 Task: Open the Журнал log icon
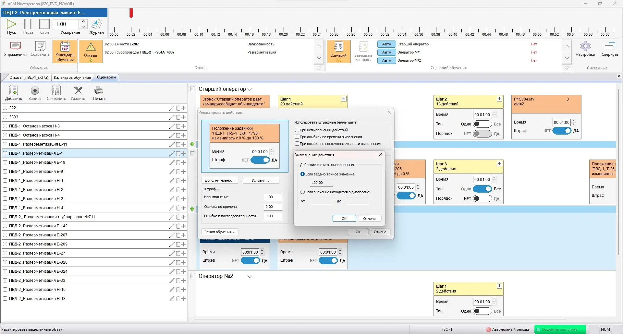pyautogui.click(x=97, y=24)
